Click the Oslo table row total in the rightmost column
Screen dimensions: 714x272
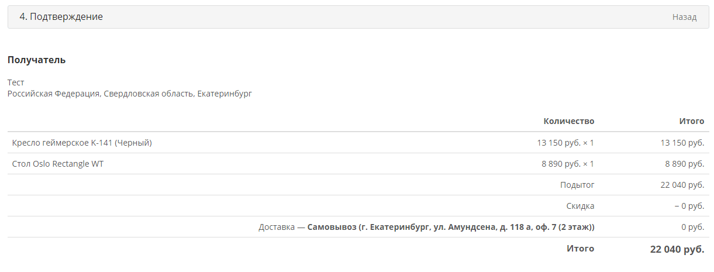click(x=684, y=164)
